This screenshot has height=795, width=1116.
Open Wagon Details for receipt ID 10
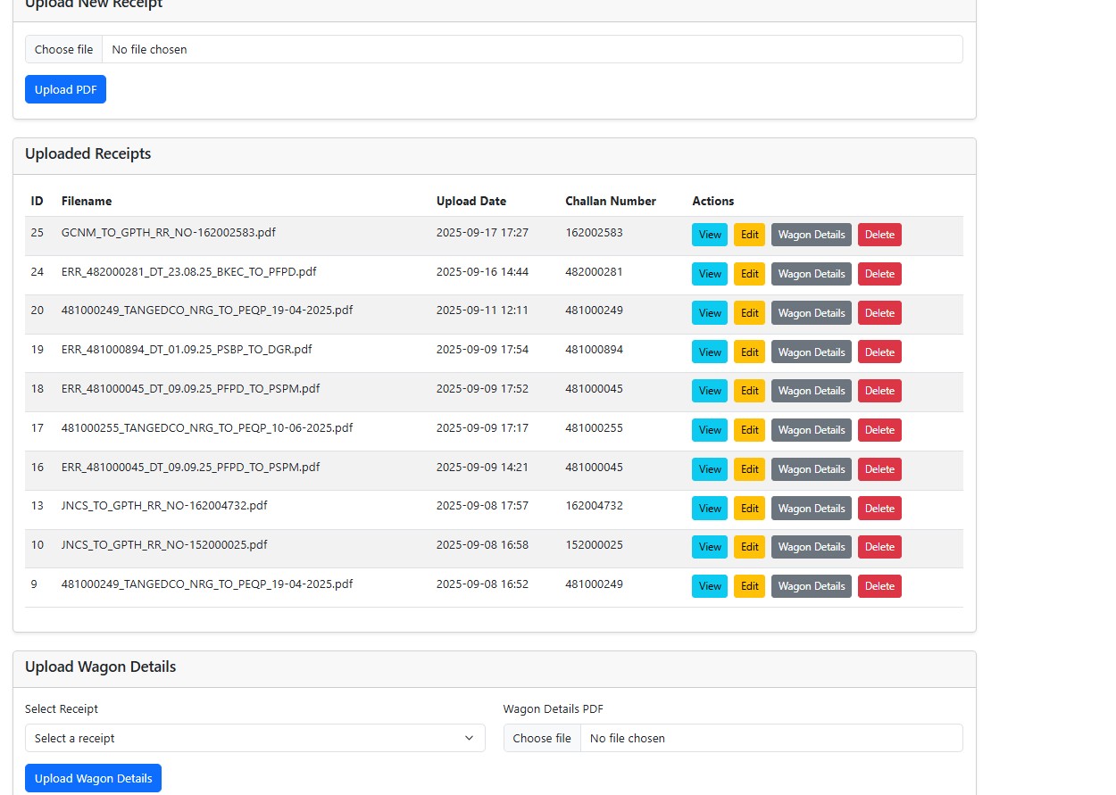(x=811, y=547)
